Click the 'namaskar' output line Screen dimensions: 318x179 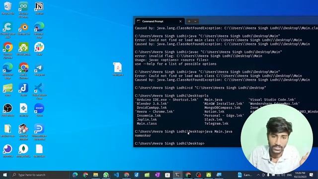(143, 136)
